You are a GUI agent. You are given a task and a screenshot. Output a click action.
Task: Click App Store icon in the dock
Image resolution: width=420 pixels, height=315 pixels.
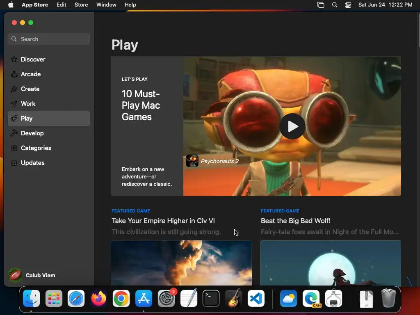point(144,298)
